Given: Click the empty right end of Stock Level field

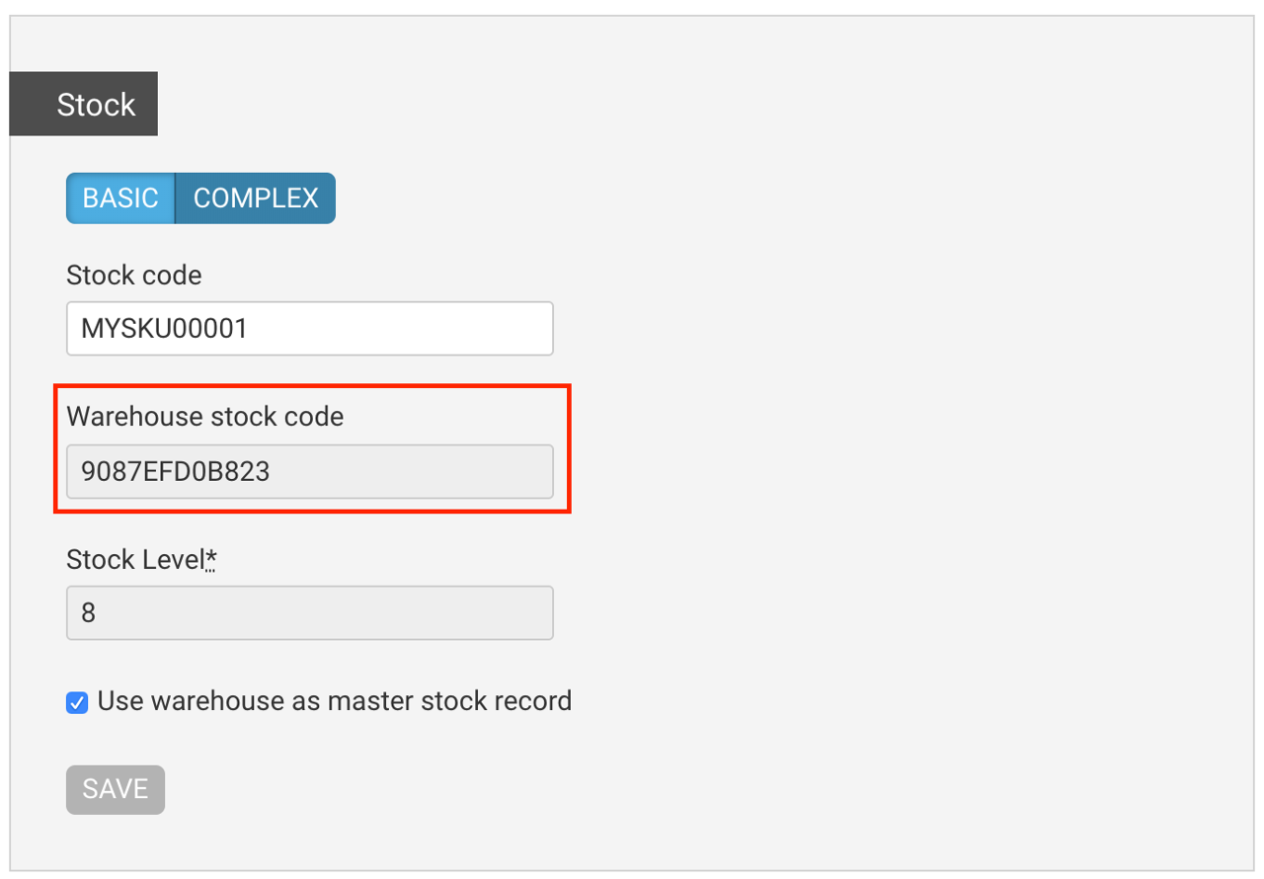Looking at the screenshot, I should pyautogui.click(x=513, y=613).
